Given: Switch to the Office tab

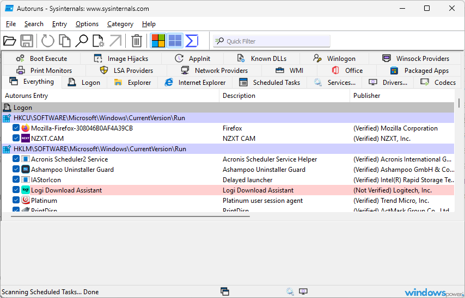Looking at the screenshot, I should pyautogui.click(x=347, y=71).
